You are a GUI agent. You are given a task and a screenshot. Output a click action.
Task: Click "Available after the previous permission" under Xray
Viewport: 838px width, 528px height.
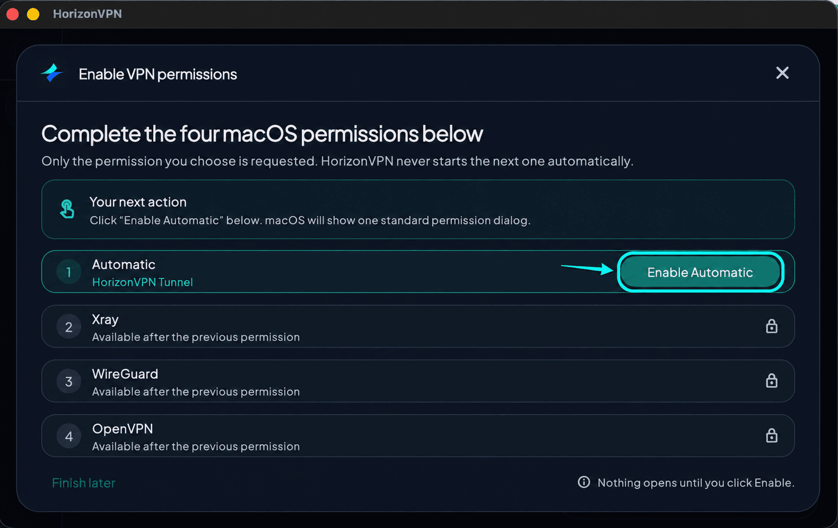pos(196,337)
